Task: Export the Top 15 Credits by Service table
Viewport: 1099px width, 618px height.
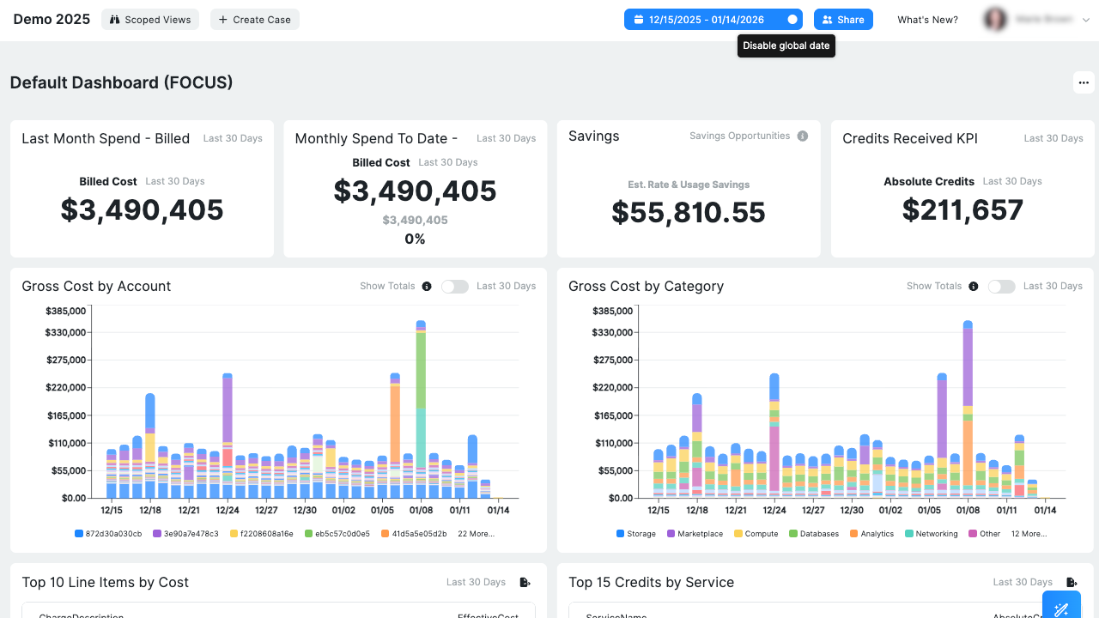Action: 1072,583
